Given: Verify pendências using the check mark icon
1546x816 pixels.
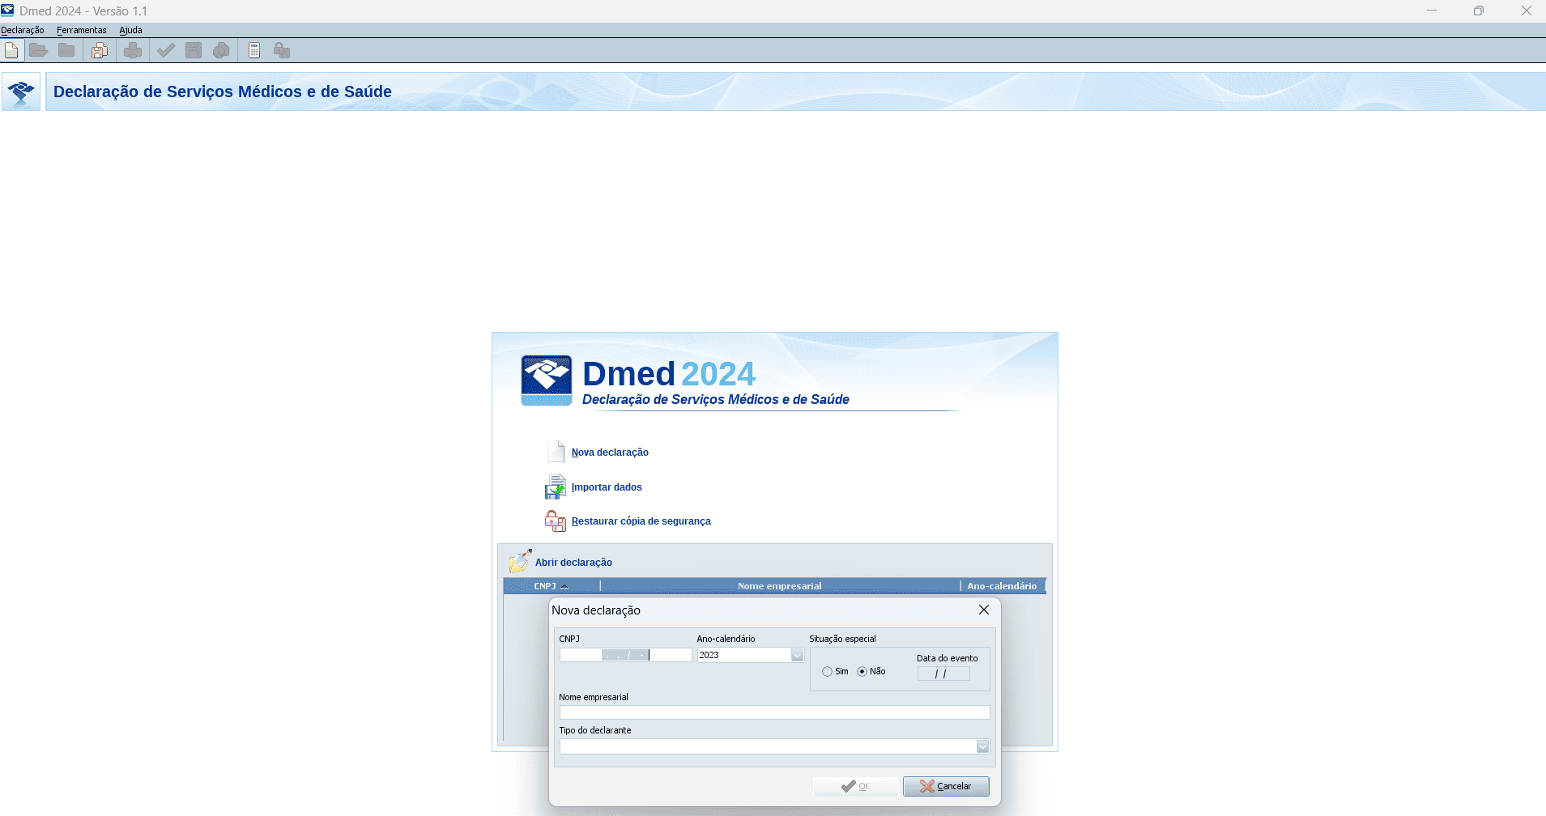Looking at the screenshot, I should (166, 50).
